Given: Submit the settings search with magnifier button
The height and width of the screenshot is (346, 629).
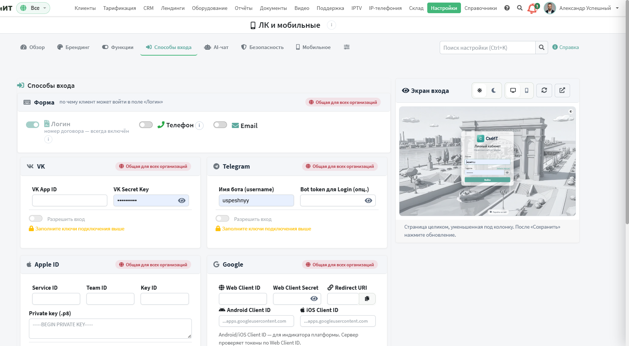Looking at the screenshot, I should tap(541, 48).
